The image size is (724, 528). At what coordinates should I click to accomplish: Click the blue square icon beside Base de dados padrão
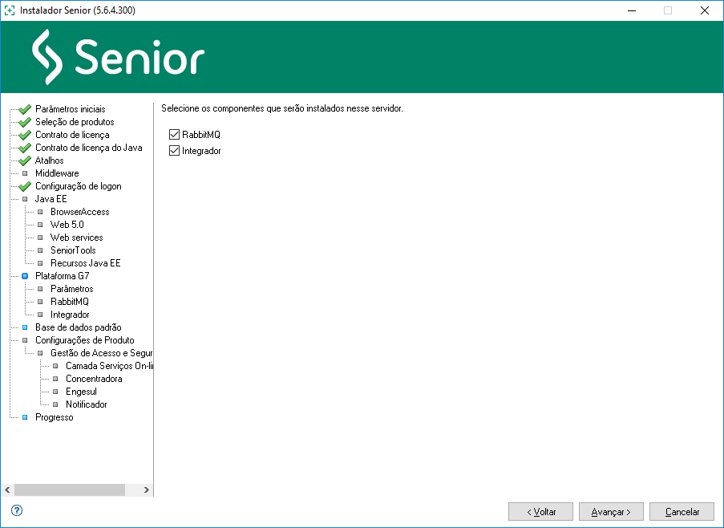tap(25, 327)
